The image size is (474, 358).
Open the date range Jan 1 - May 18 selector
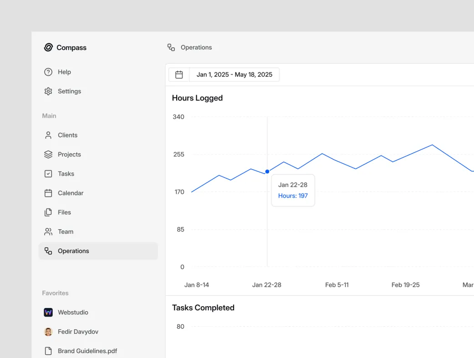(234, 75)
